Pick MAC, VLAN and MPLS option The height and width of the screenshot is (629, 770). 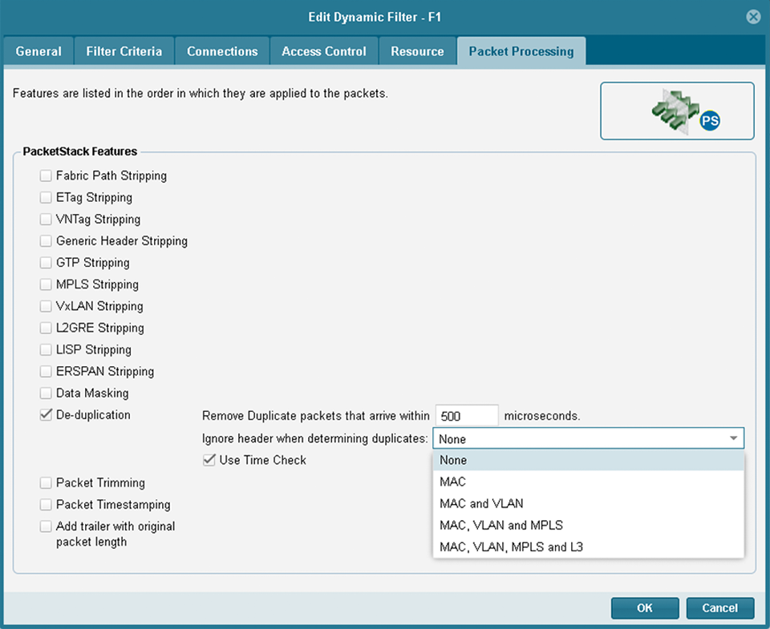[x=500, y=526]
